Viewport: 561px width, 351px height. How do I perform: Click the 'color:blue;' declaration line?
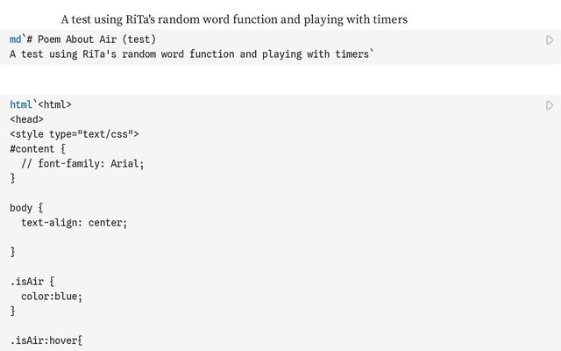[52, 297]
